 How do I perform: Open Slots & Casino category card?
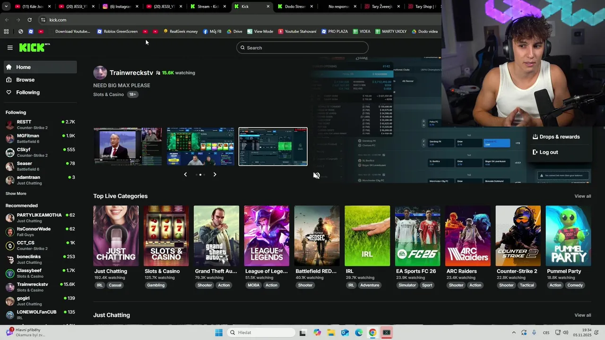tap(166, 236)
